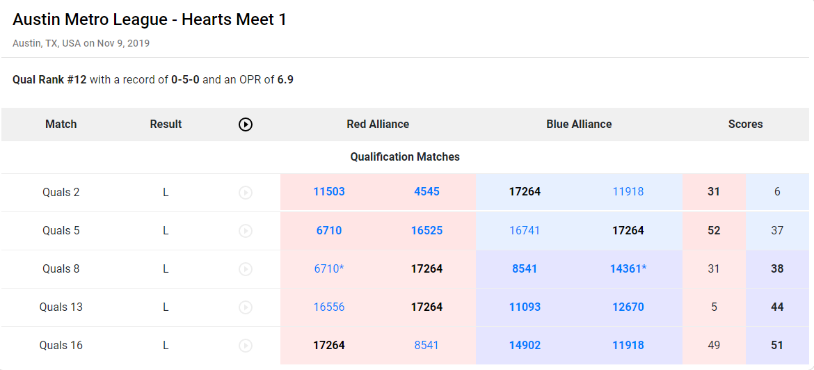The width and height of the screenshot is (814, 370).
Task: Open team 4545 link
Action: click(426, 192)
